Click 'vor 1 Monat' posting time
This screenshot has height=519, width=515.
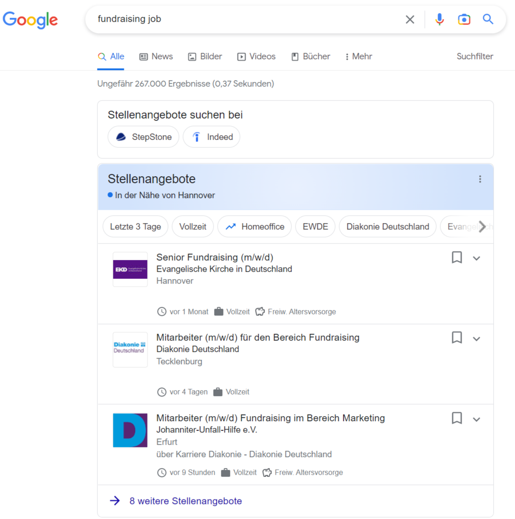click(x=189, y=311)
